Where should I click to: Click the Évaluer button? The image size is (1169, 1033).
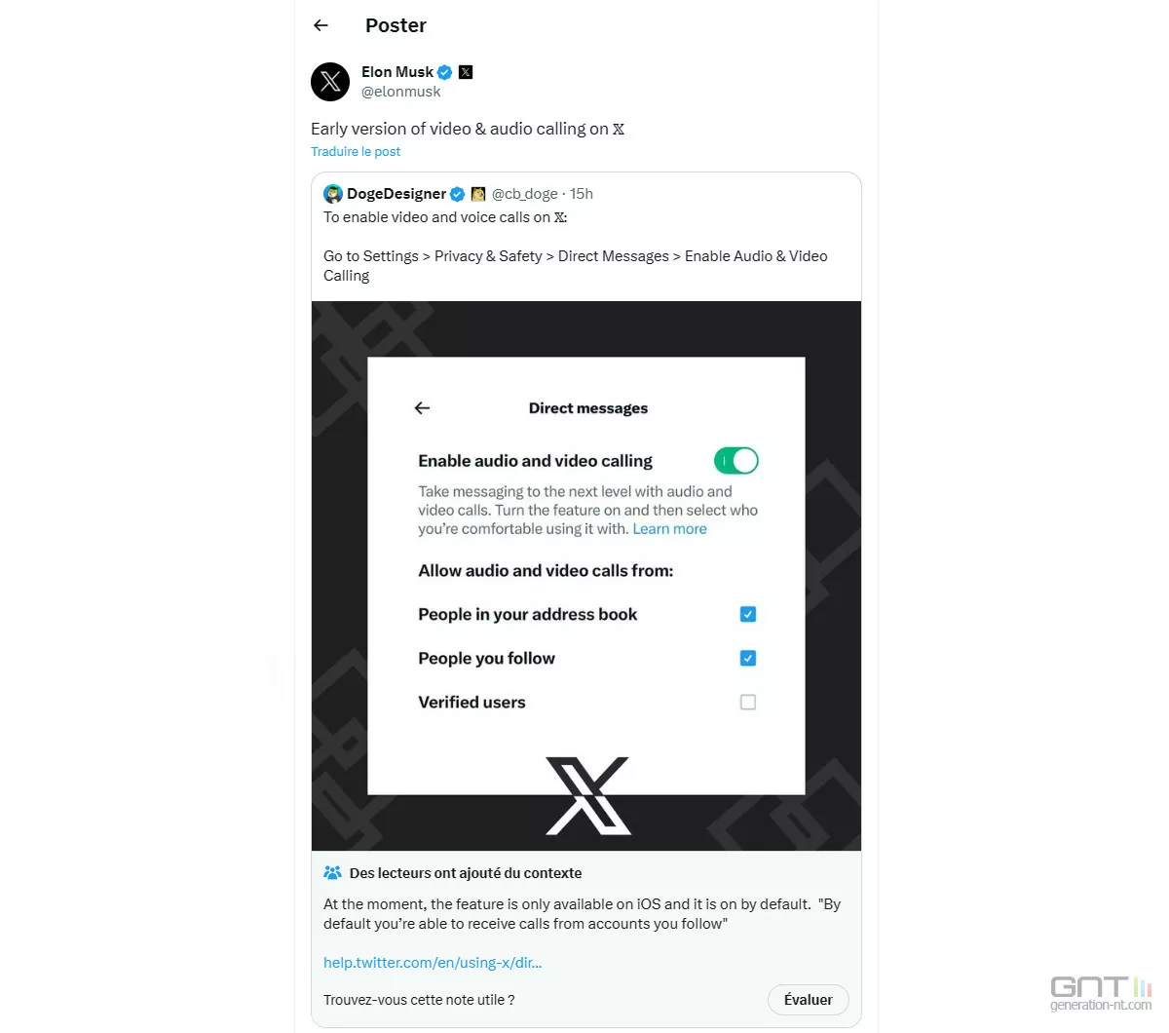pyautogui.click(x=809, y=1000)
